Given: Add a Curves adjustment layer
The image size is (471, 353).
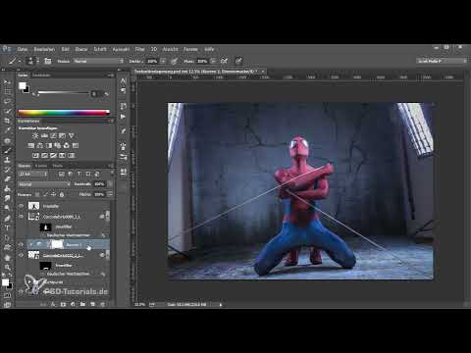Looking at the screenshot, I should pos(53,135).
